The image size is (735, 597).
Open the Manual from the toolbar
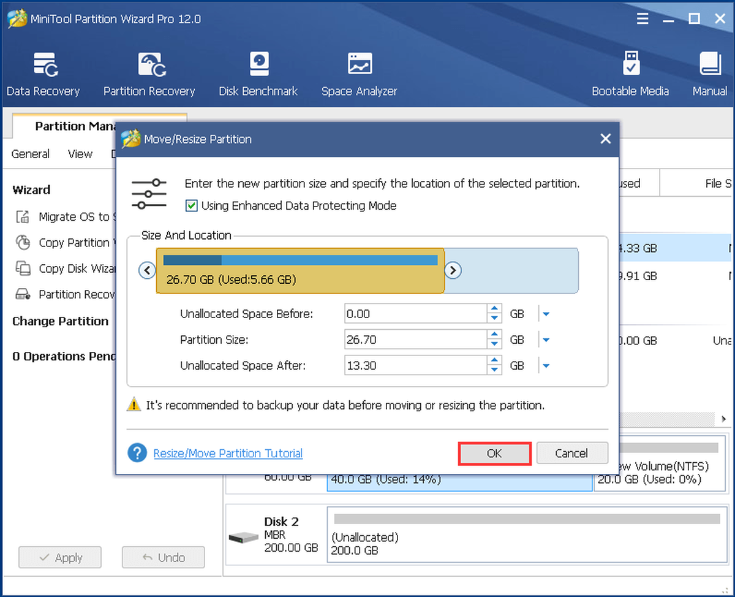(x=710, y=75)
